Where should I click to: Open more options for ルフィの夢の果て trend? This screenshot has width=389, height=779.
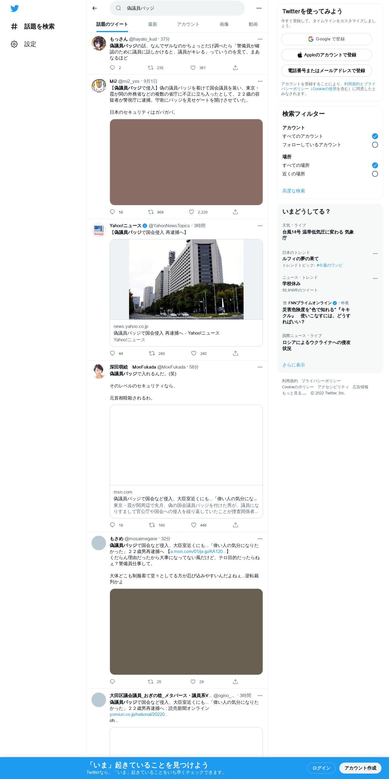[375, 254]
